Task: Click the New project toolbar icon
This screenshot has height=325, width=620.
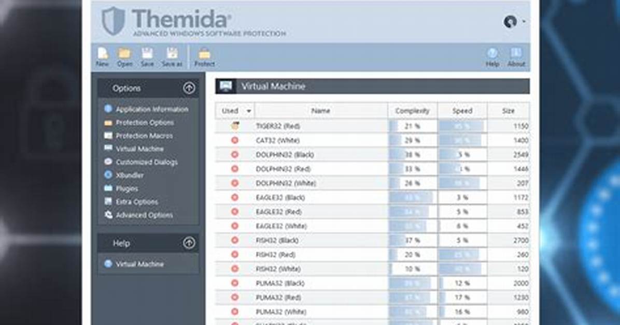Action: tap(103, 57)
